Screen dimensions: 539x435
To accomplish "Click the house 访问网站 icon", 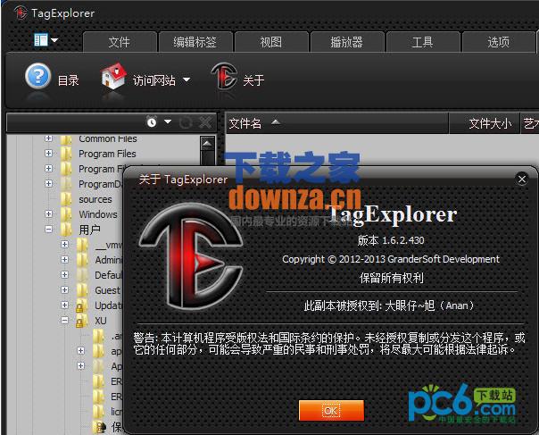I will click(114, 76).
